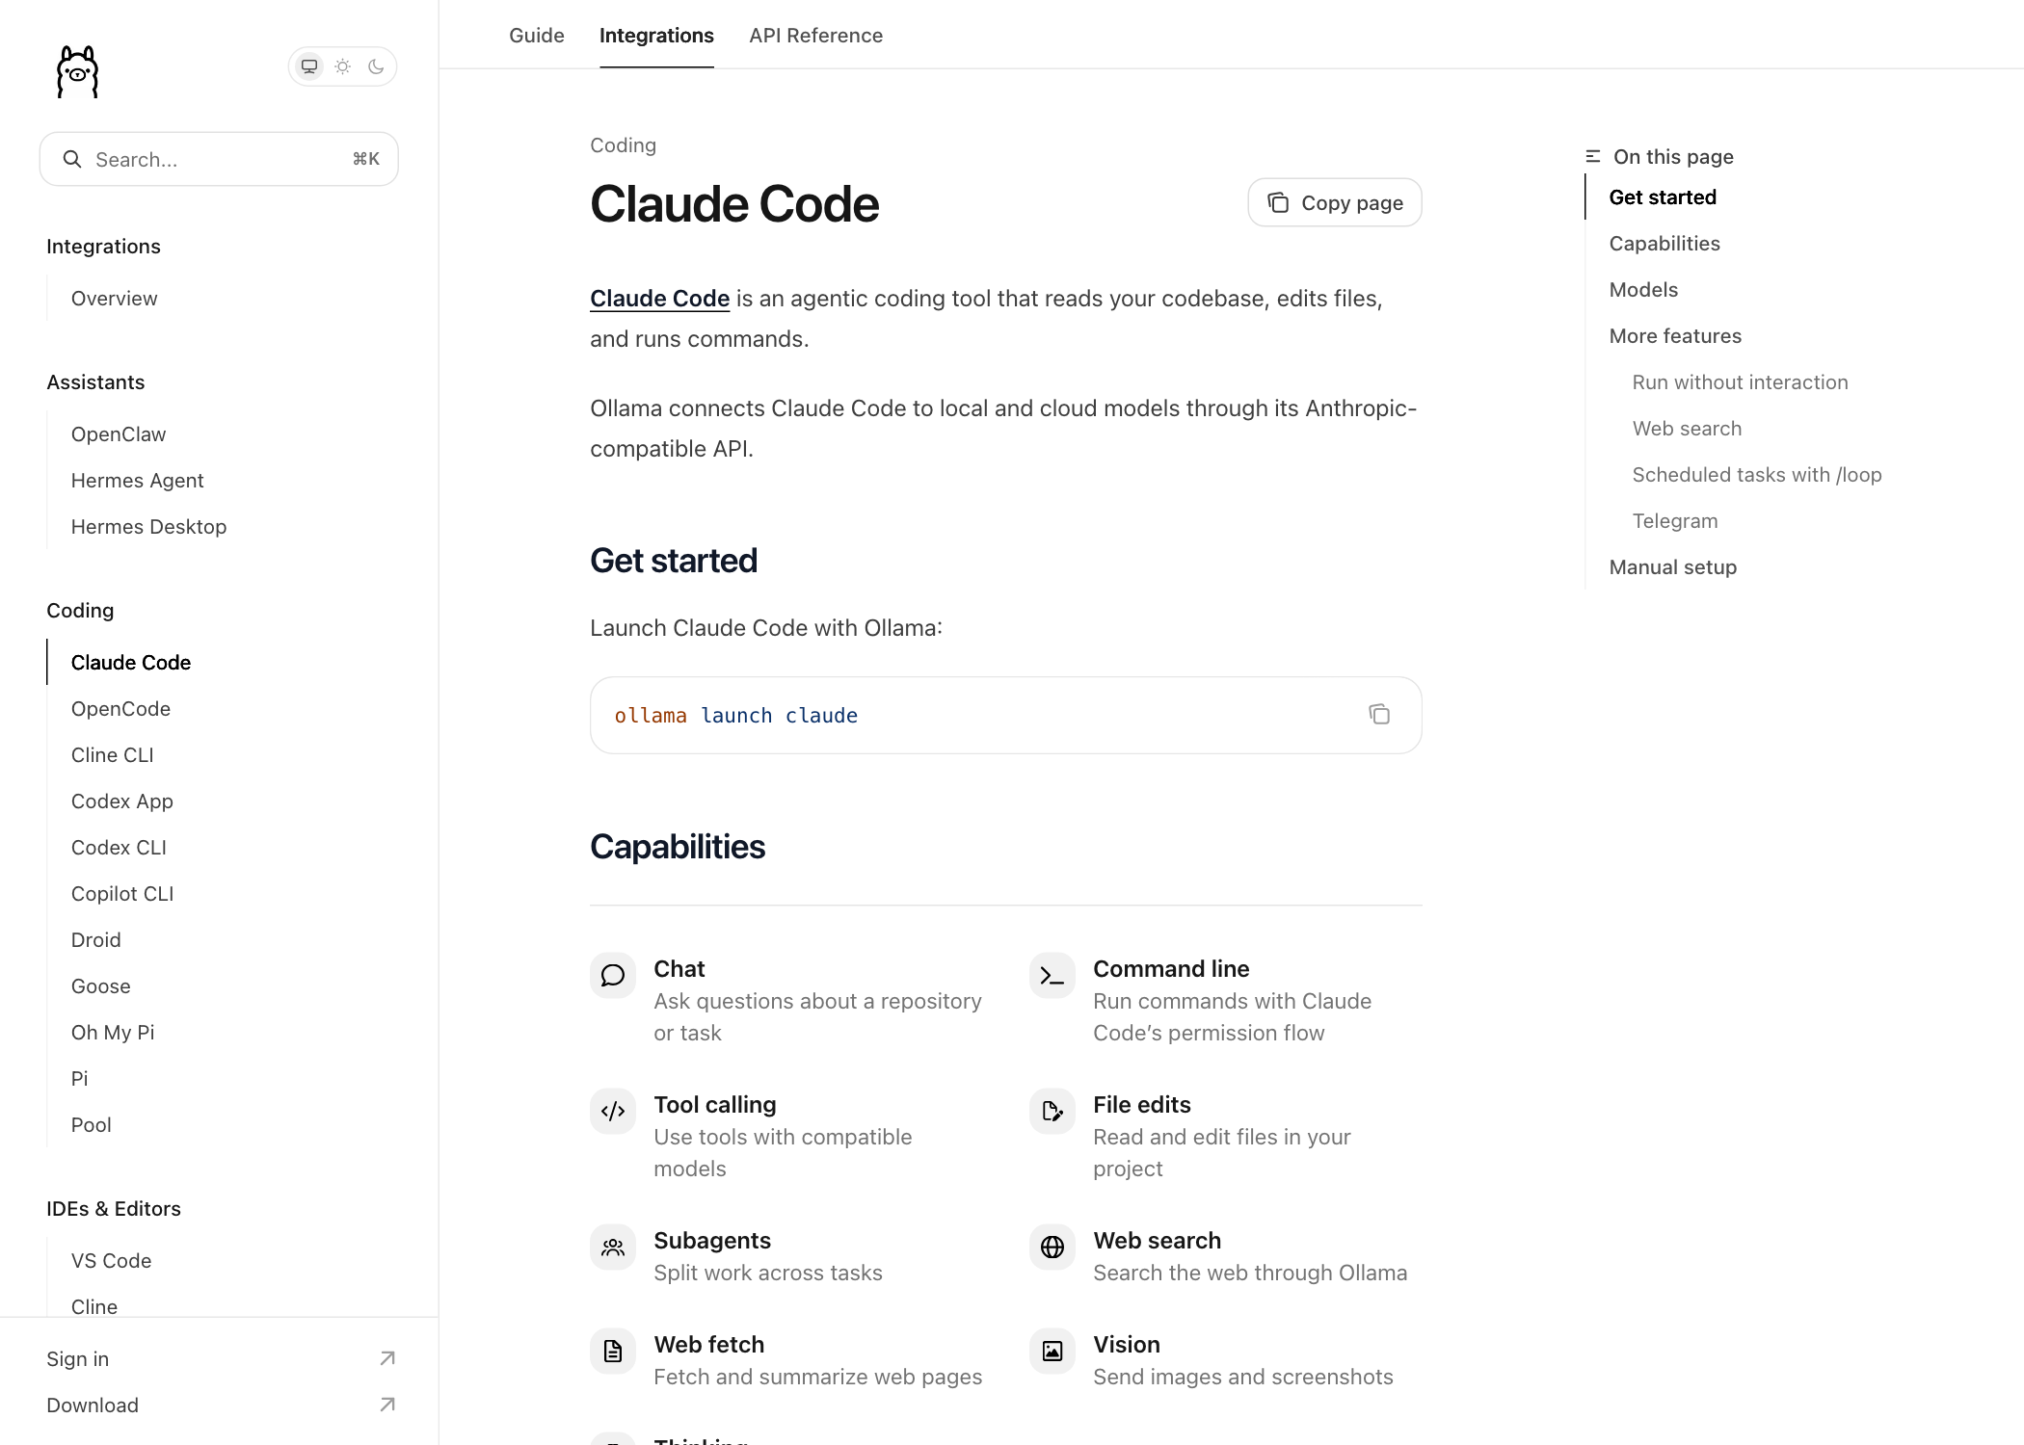Viewport: 2024px width, 1445px height.
Task: Click the Download external arrow icon
Action: coord(387,1405)
